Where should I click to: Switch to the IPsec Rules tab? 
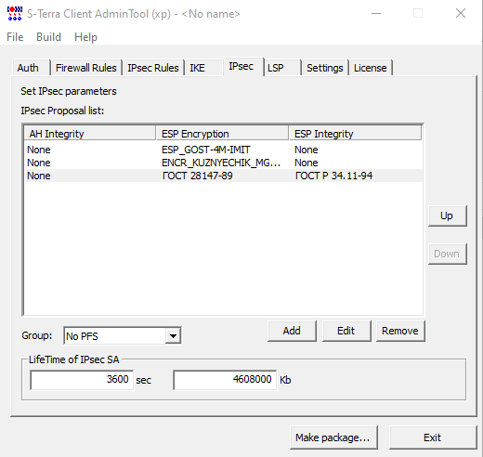coord(153,68)
